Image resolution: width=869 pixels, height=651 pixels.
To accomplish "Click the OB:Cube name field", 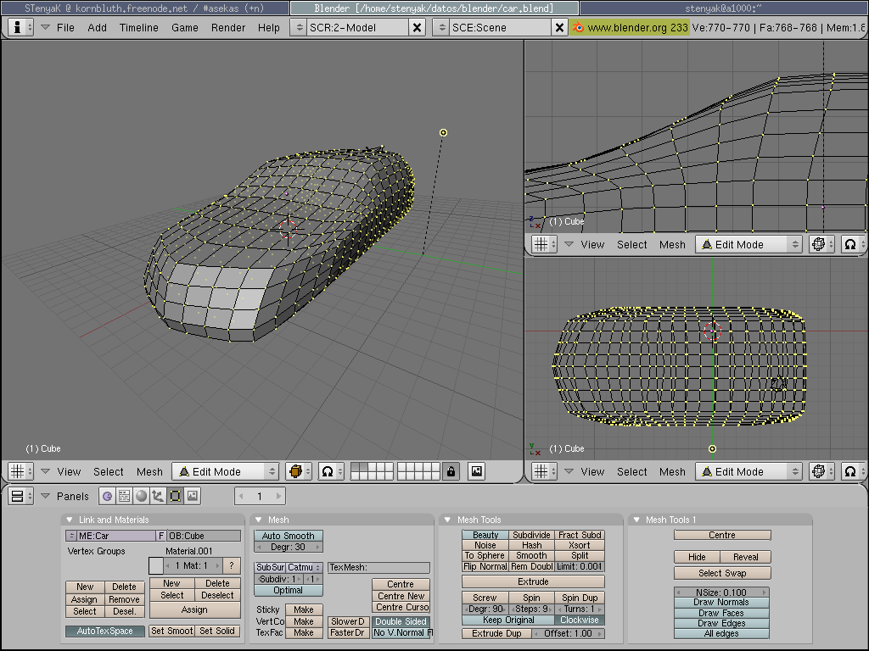I will point(204,536).
